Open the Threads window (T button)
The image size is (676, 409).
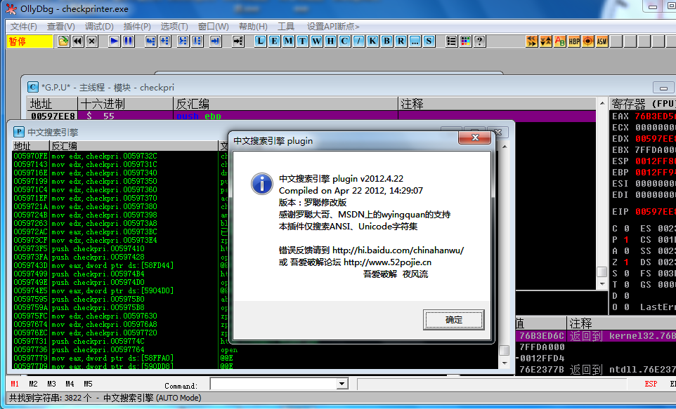(303, 41)
